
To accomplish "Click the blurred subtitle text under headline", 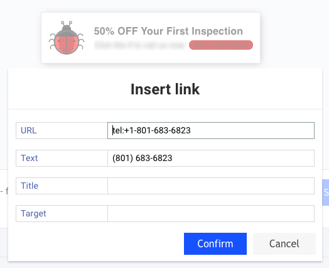I will [139, 45].
